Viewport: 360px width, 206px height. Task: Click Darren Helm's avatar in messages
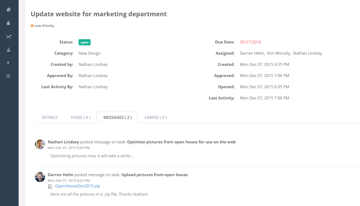40,177
